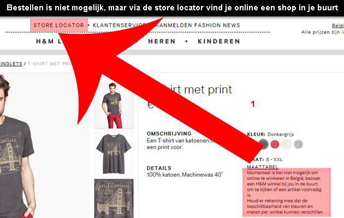Open the Heren category menu
The image size is (344, 218).
point(162,41)
